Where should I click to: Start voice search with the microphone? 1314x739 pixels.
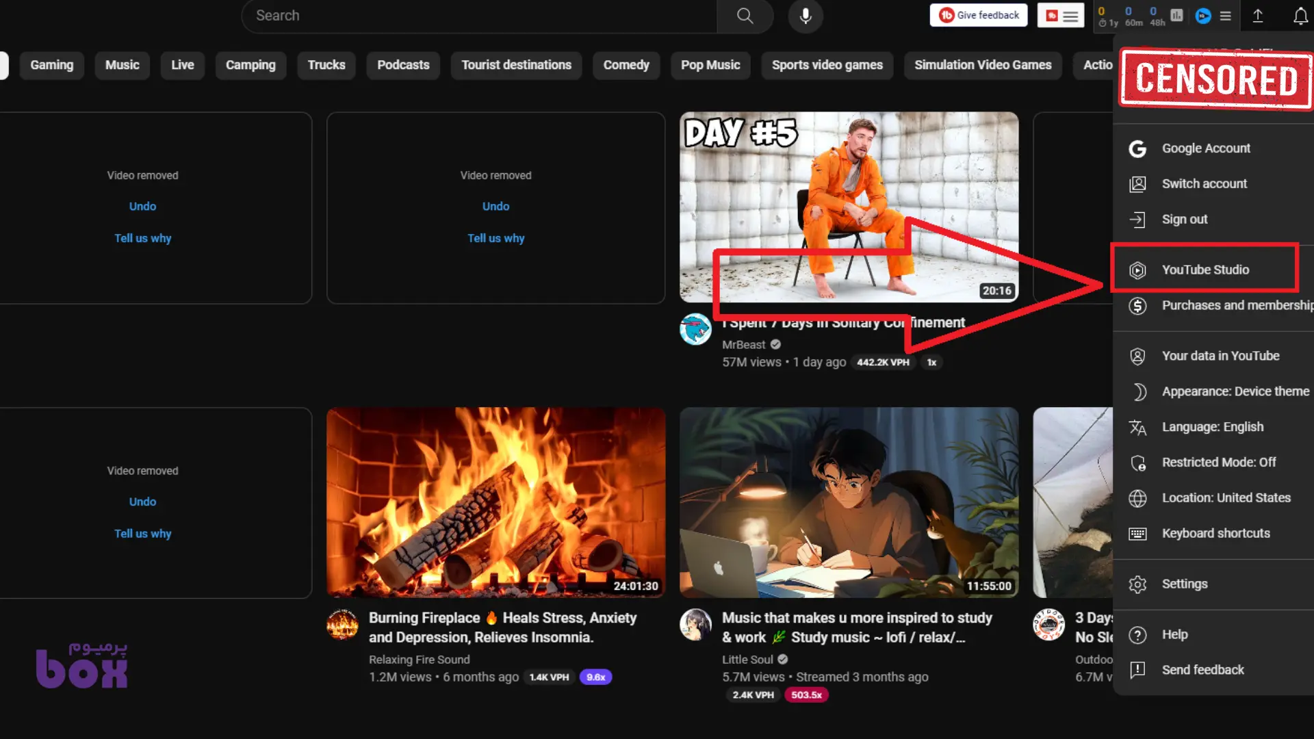click(806, 16)
